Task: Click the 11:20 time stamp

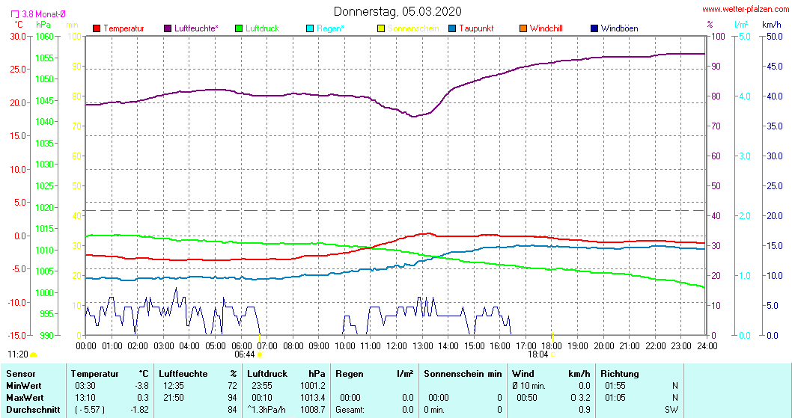Action: (18, 354)
